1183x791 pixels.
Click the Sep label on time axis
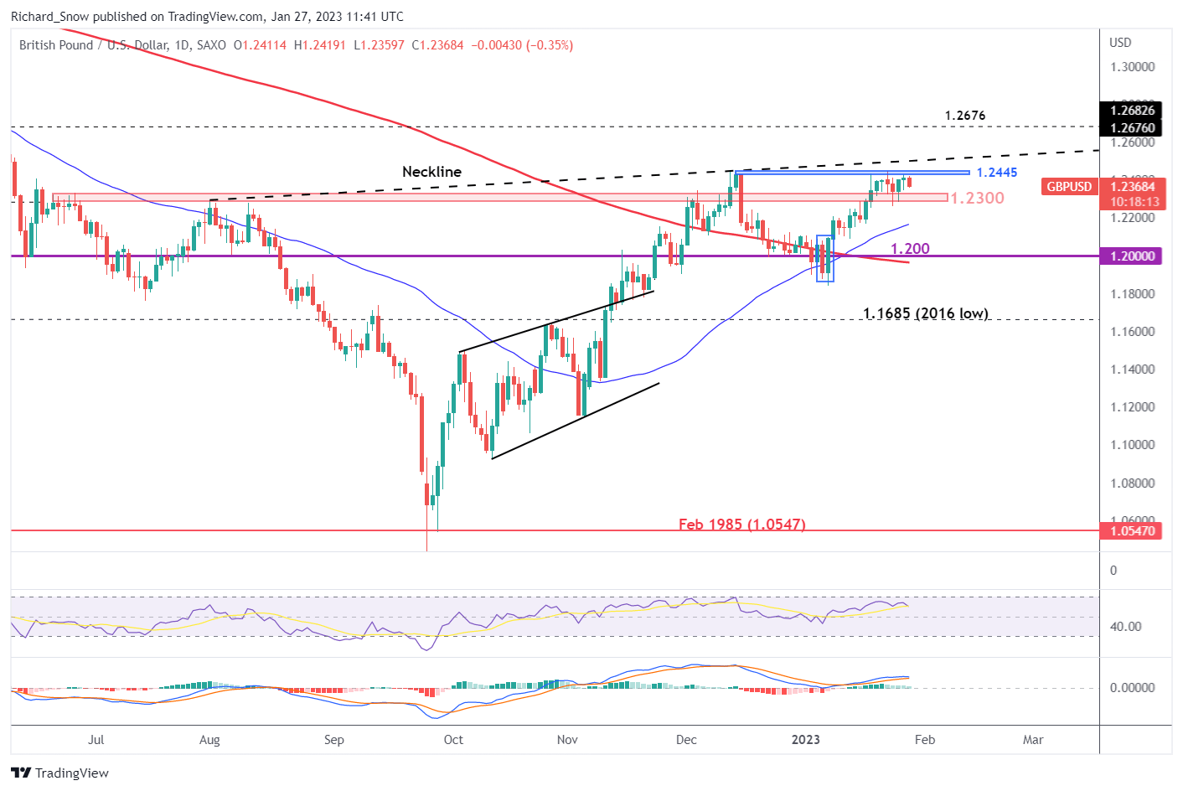(333, 740)
